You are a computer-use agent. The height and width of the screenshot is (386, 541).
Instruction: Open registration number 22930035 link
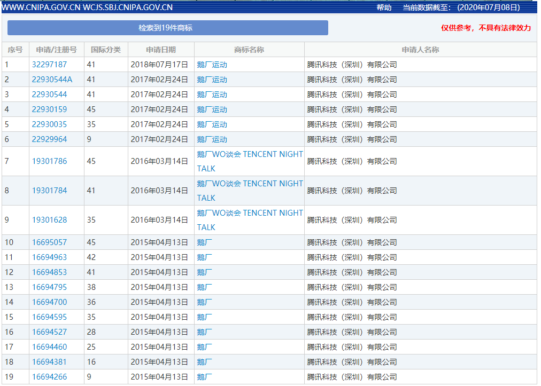tap(49, 124)
